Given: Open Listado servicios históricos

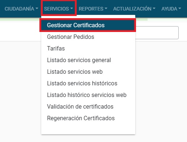Looking at the screenshot, I should (x=88, y=83).
